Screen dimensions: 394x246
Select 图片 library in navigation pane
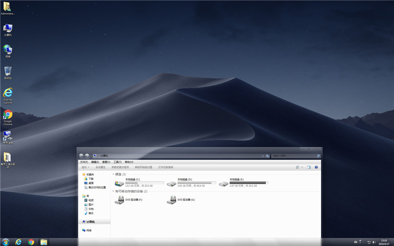[x=89, y=204]
